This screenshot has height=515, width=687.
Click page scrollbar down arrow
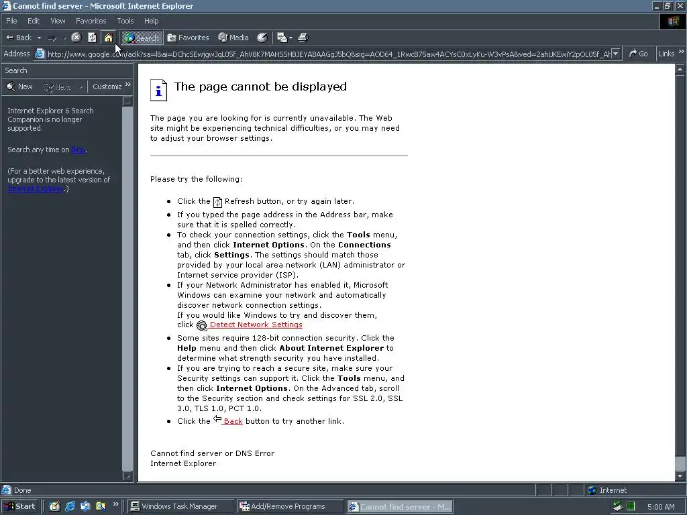(680, 476)
